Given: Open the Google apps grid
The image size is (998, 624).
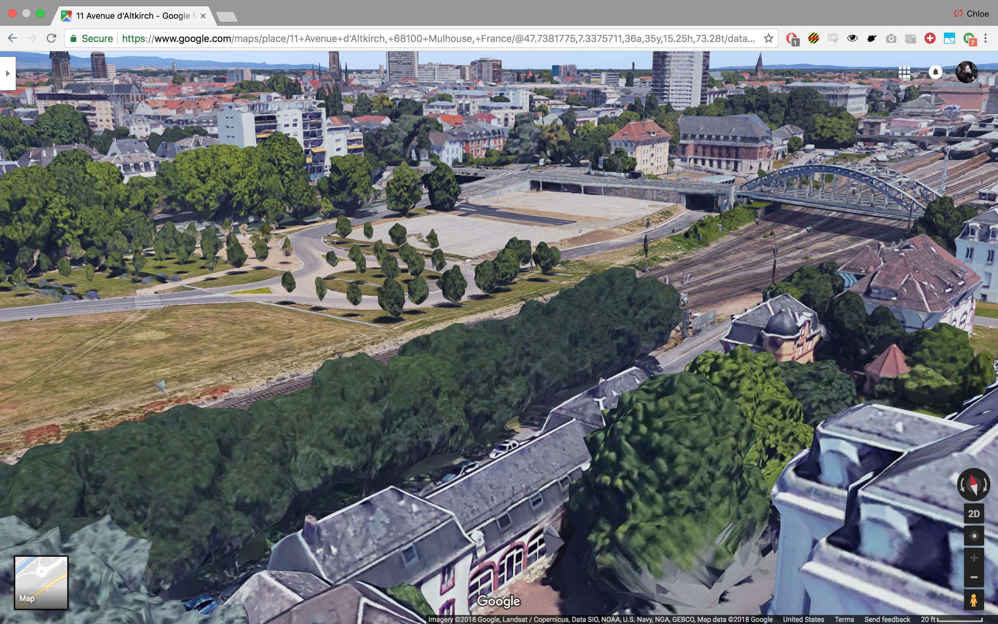Looking at the screenshot, I should tap(904, 72).
